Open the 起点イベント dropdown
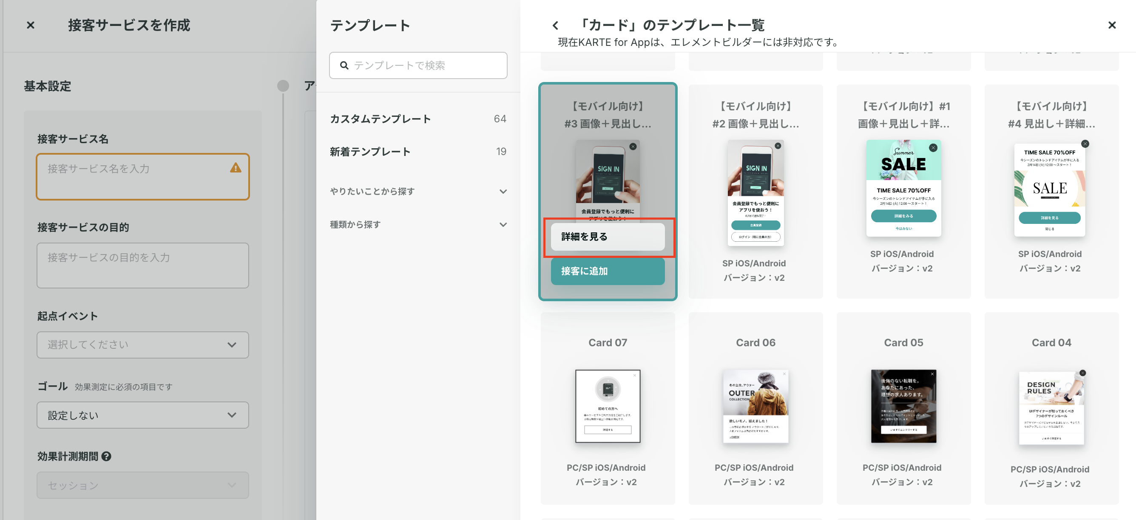This screenshot has height=520, width=1136. (142, 345)
